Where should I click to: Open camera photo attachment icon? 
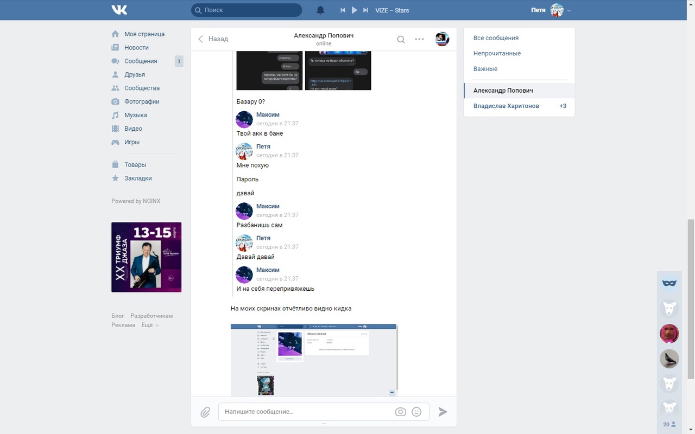tap(400, 412)
